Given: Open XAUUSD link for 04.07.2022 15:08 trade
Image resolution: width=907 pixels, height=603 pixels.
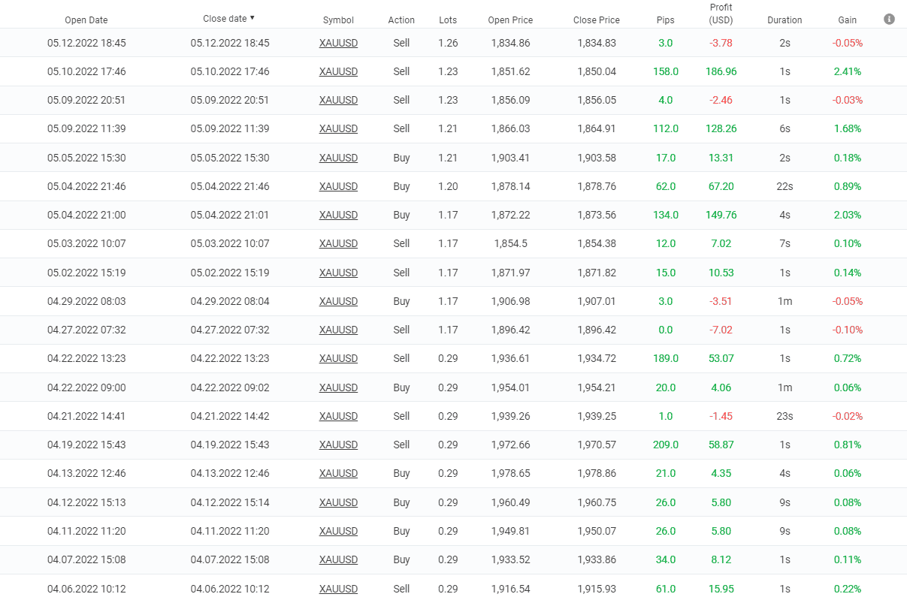Looking at the screenshot, I should coord(338,559).
